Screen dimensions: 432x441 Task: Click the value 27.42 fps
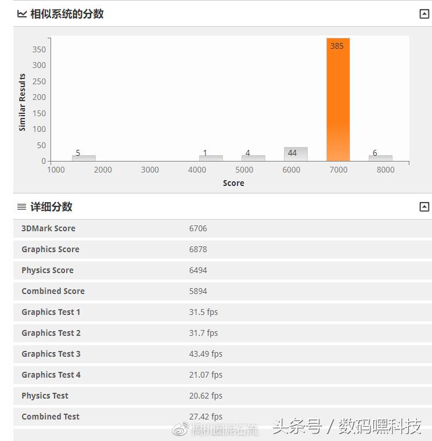[206, 417]
